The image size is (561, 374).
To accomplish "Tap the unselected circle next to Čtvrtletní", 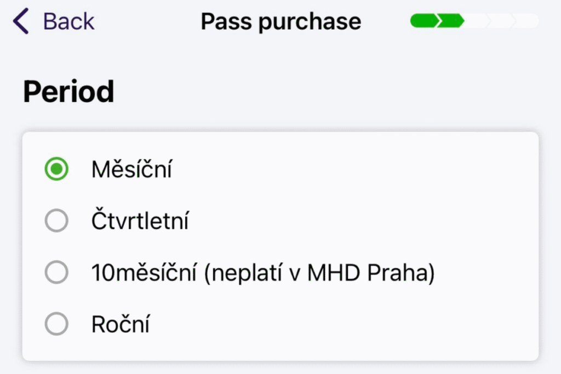I will 55,220.
